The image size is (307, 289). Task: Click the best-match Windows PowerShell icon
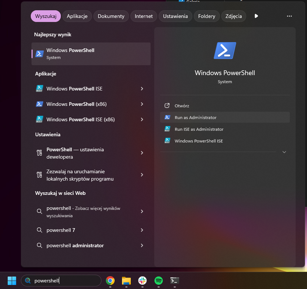tap(39, 53)
